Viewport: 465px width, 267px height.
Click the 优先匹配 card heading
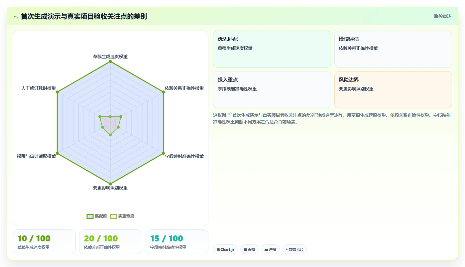[228, 39]
